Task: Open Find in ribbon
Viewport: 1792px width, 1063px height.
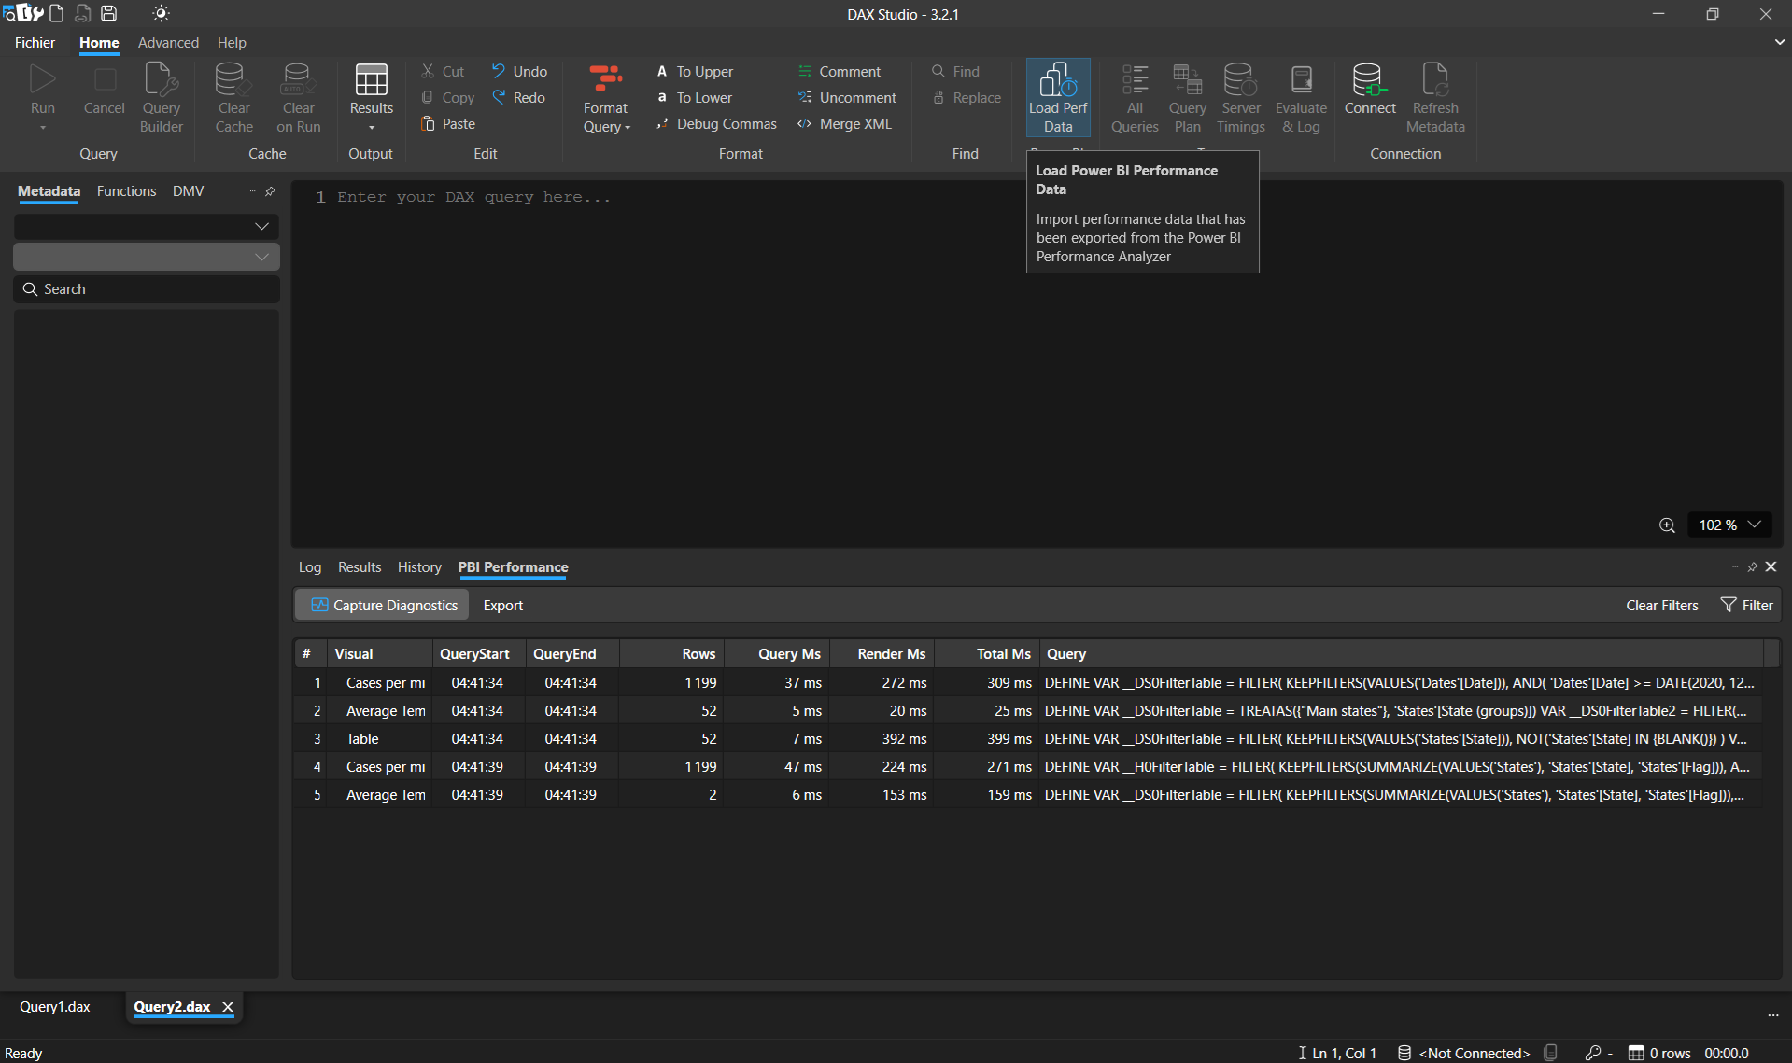Action: tap(955, 71)
